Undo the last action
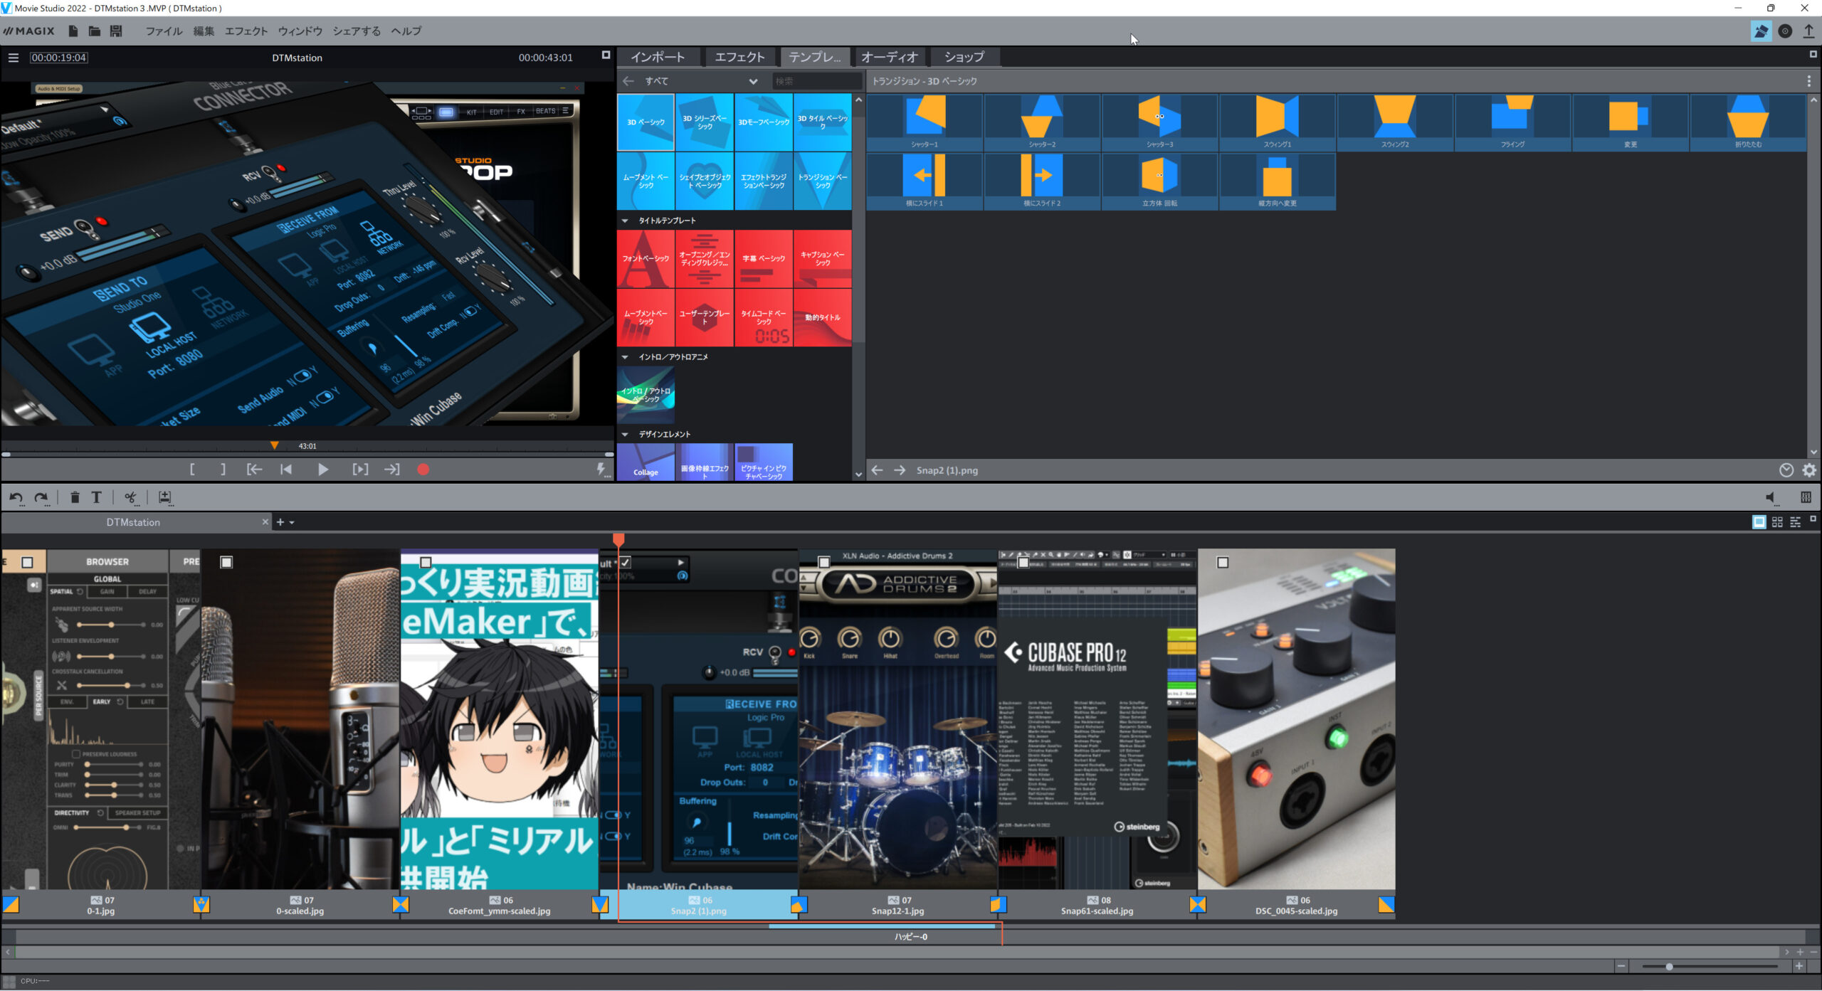This screenshot has width=1822, height=991. tap(16, 497)
